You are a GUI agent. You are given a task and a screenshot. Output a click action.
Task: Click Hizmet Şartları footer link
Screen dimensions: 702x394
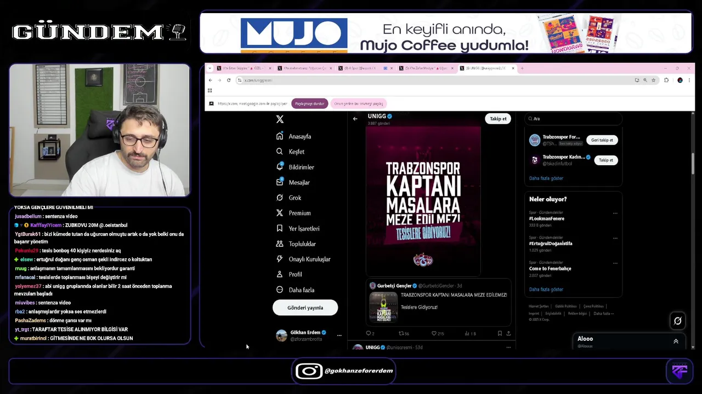pyautogui.click(x=539, y=306)
